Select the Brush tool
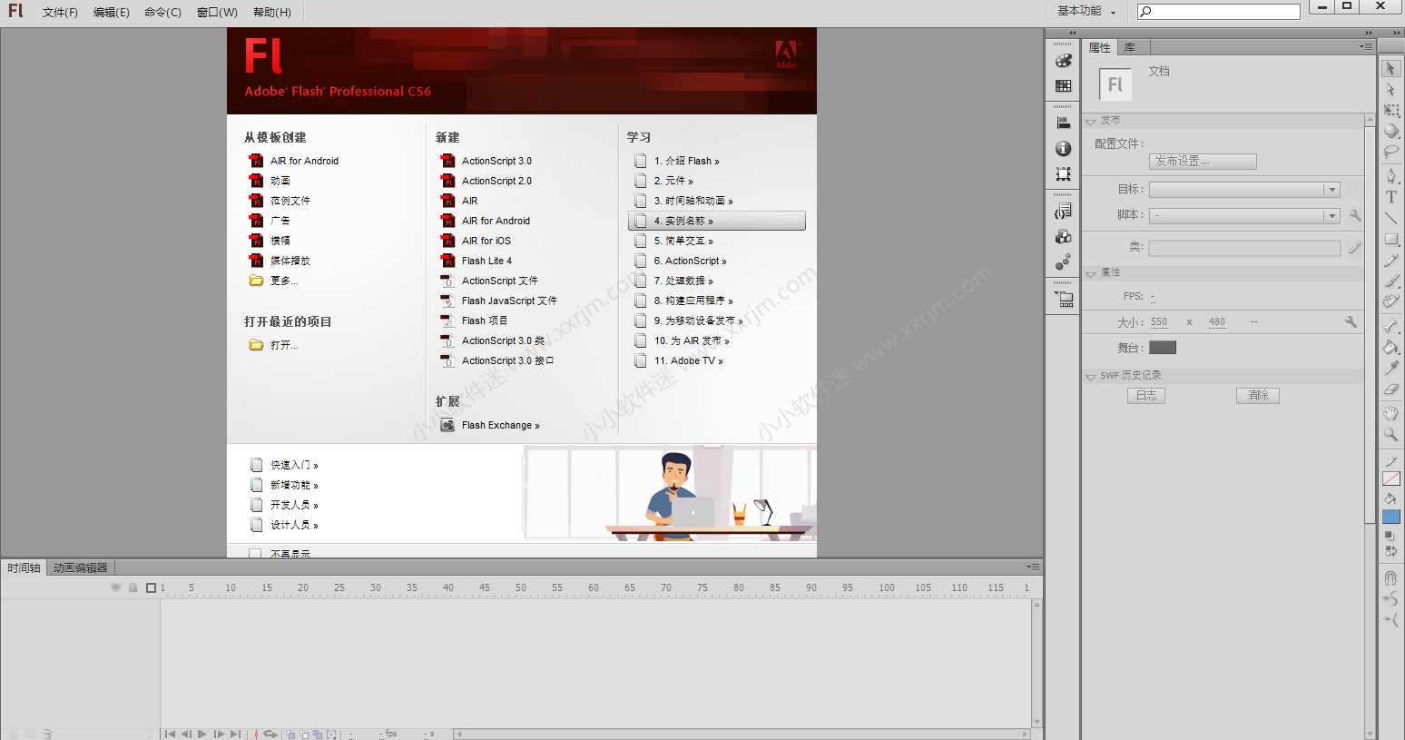The height and width of the screenshot is (740, 1405). (x=1390, y=281)
